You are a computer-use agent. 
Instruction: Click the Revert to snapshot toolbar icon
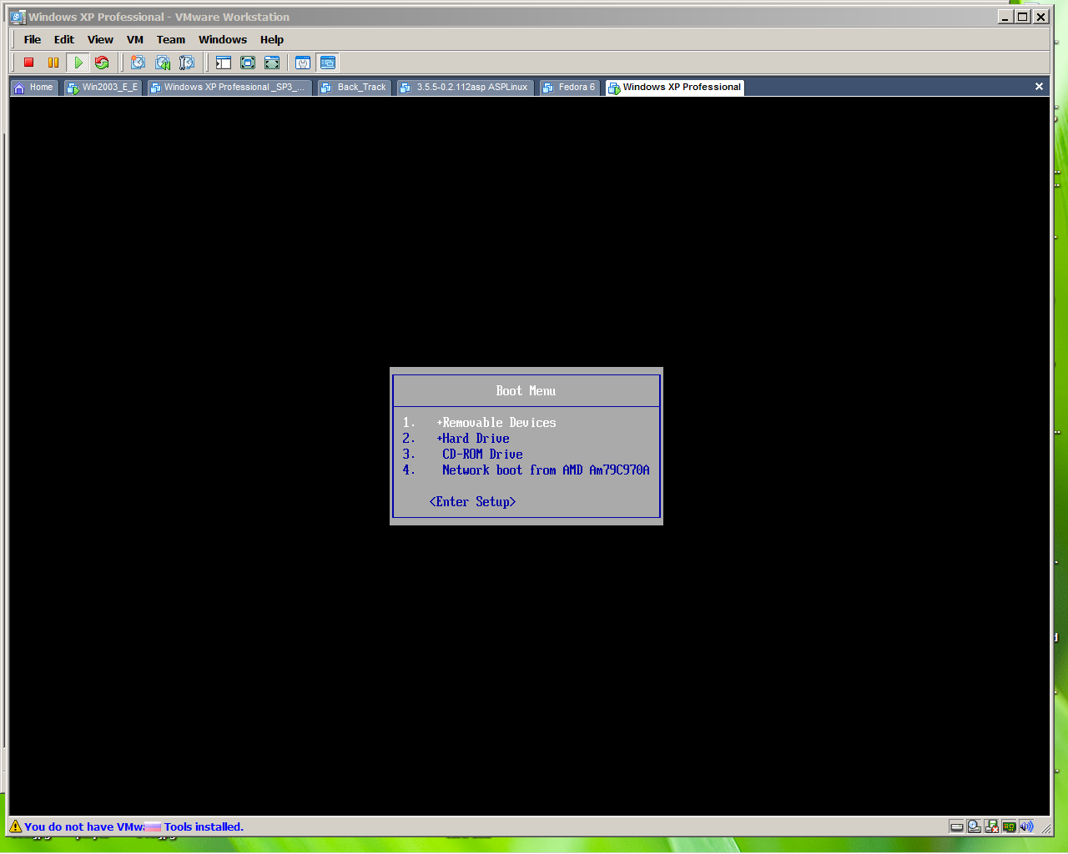[x=163, y=63]
